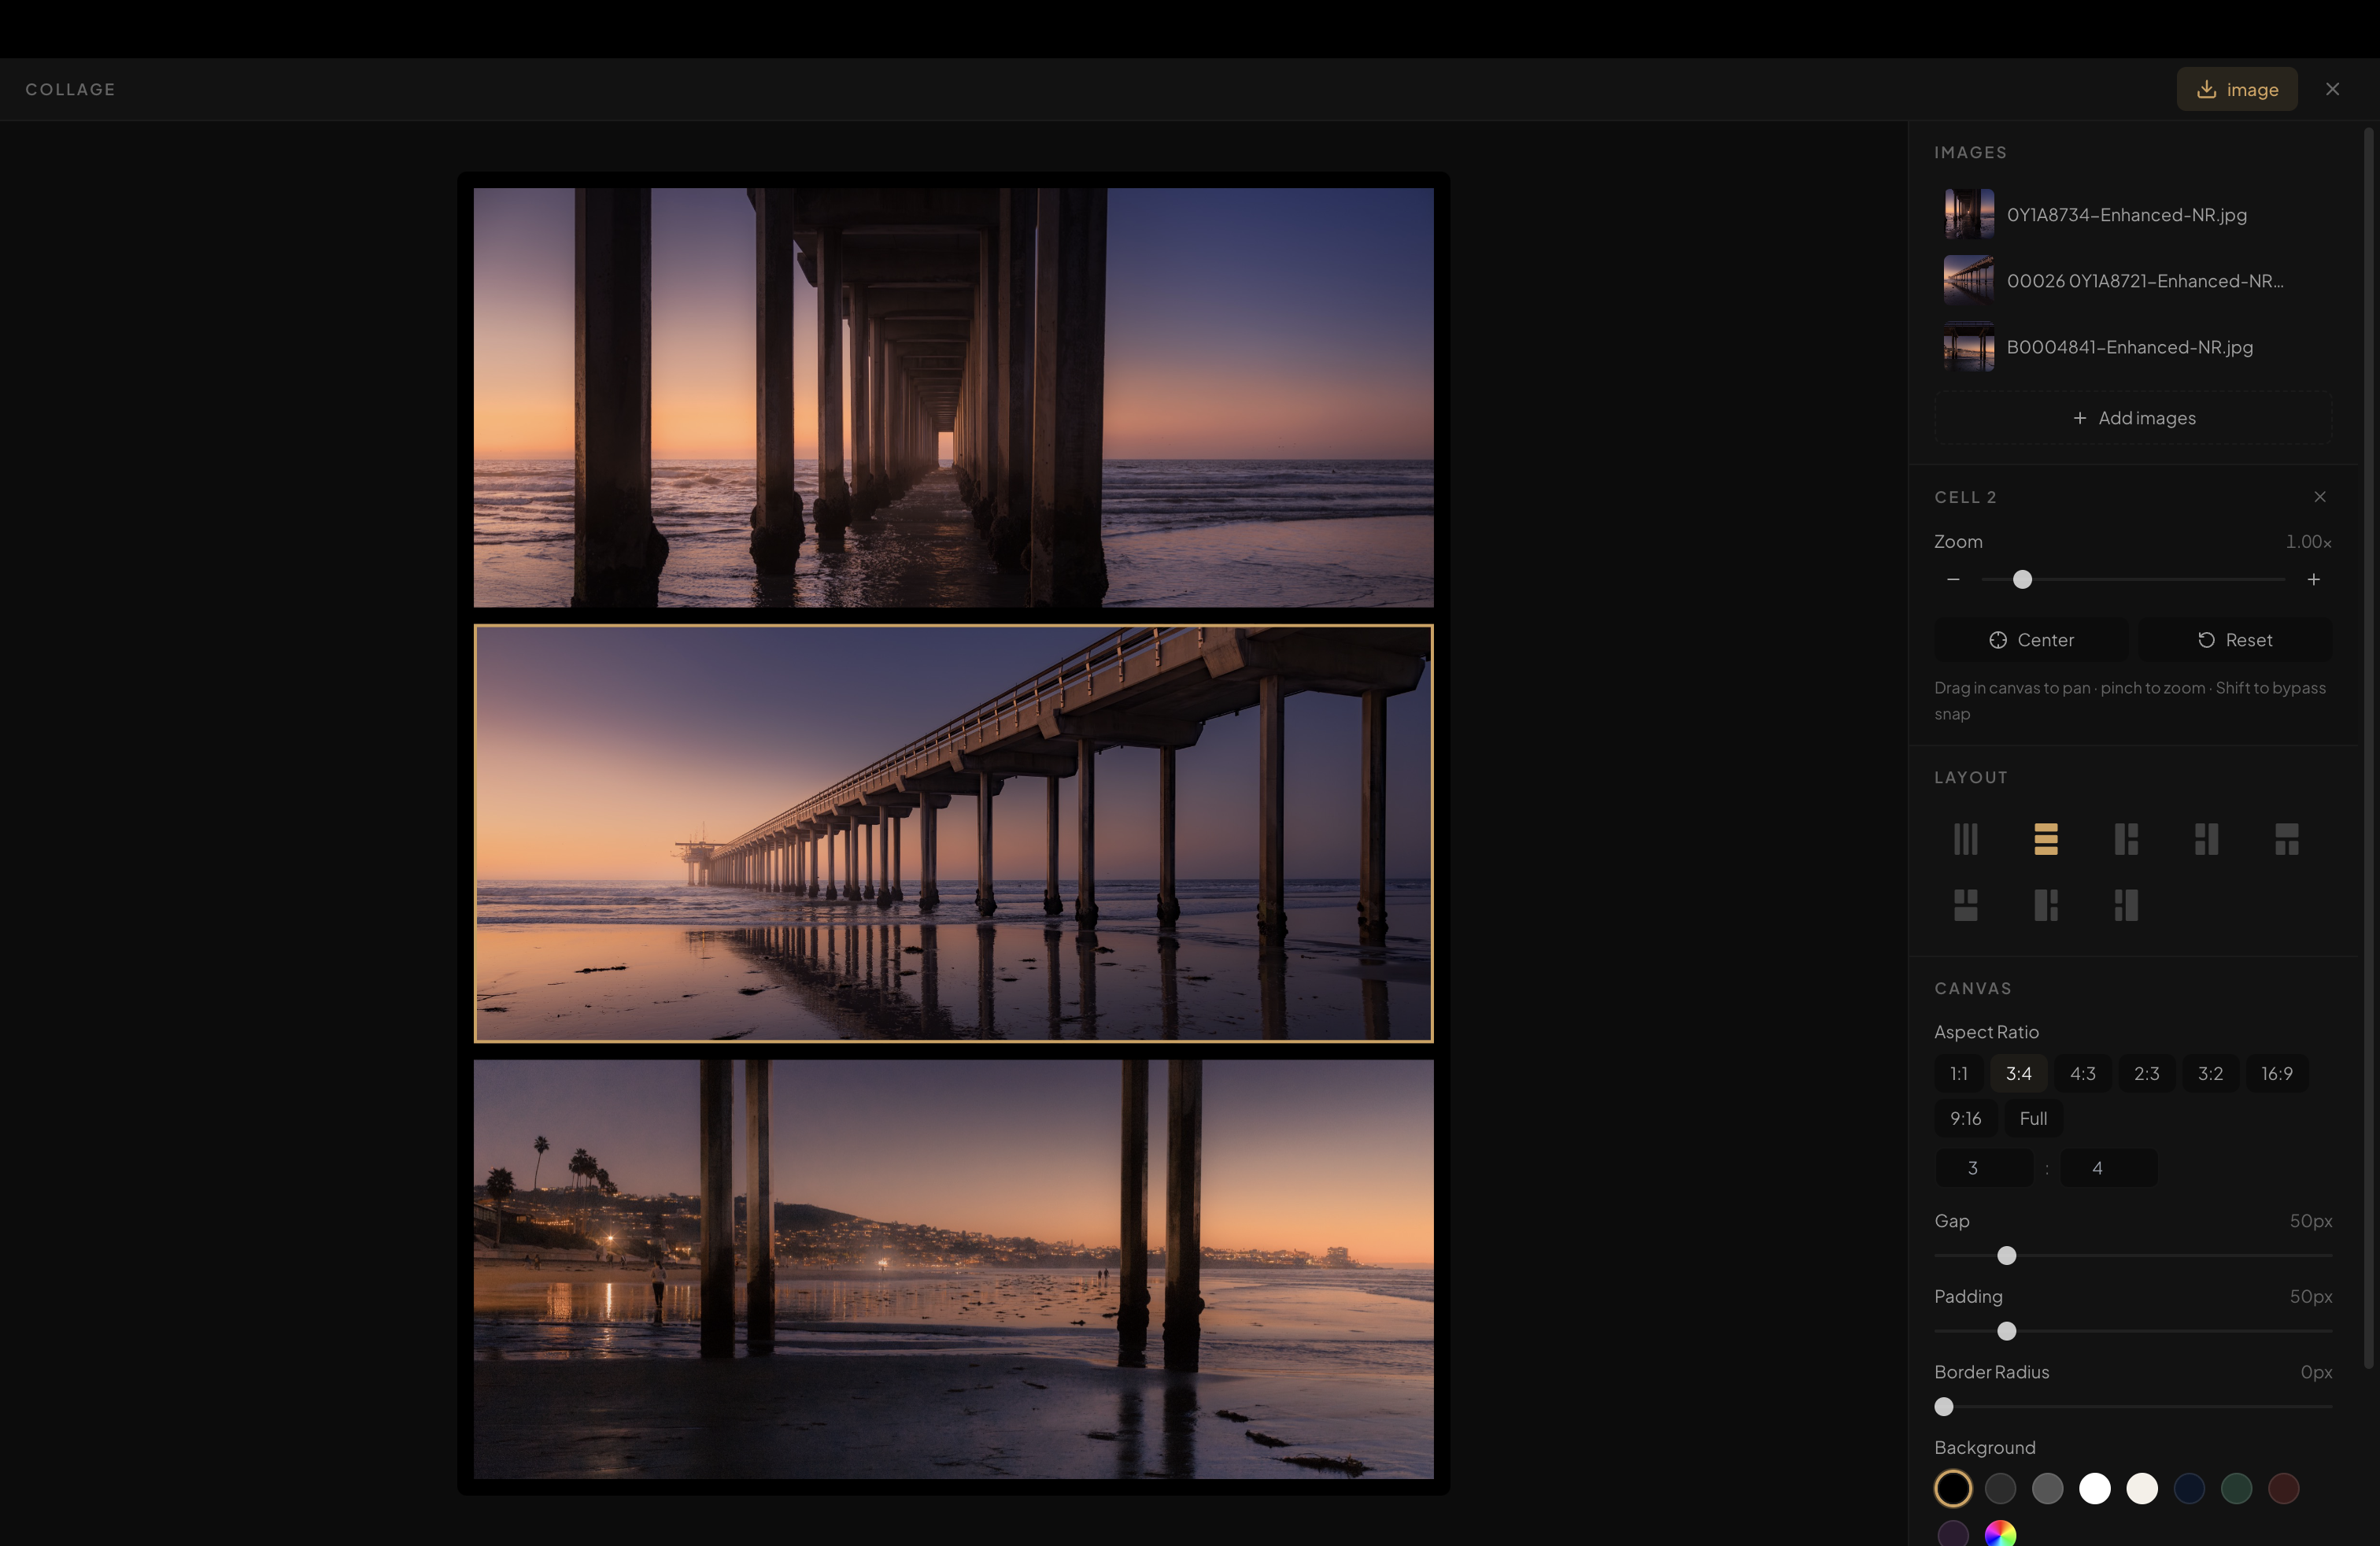Select the three vertical columns layout
Image resolution: width=2380 pixels, height=1546 pixels.
pyautogui.click(x=1965, y=839)
